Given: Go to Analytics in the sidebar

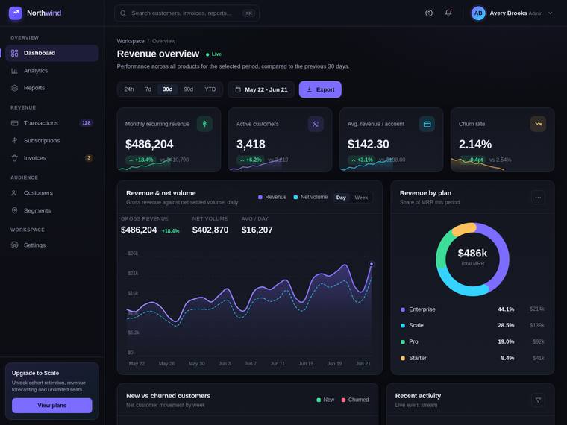Looking at the screenshot, I should click(52, 71).
